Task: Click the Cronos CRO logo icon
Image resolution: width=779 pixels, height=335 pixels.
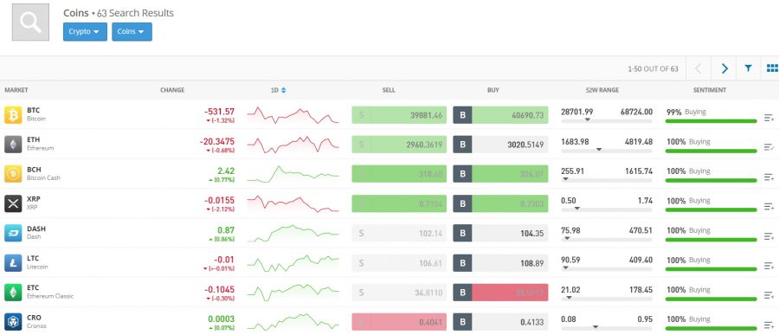Action: coord(13,321)
